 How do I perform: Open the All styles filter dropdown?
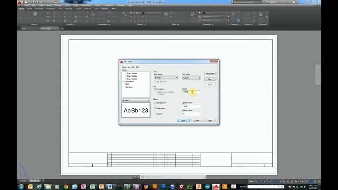coord(136,100)
